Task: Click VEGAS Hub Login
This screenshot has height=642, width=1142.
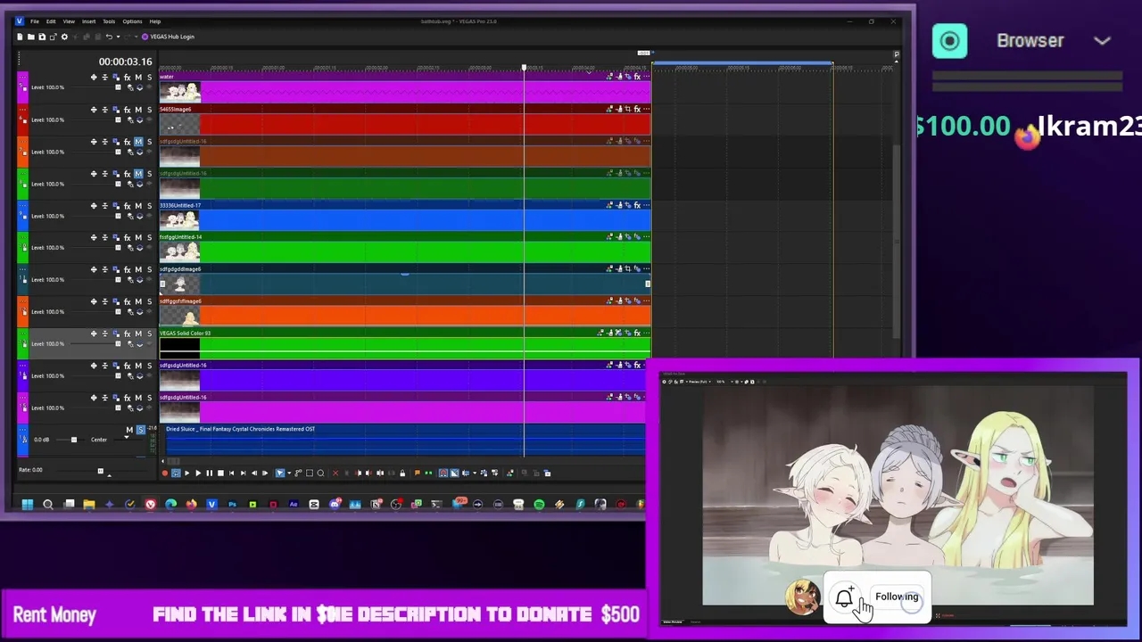Action: coord(173,37)
